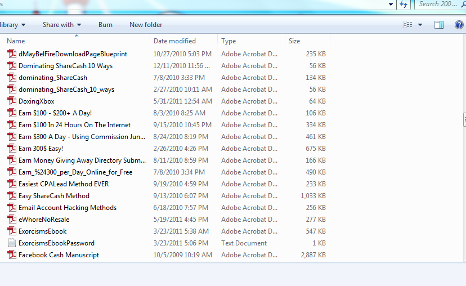Select file name Earn 300$ Easy!
466x286 pixels.
(41, 149)
